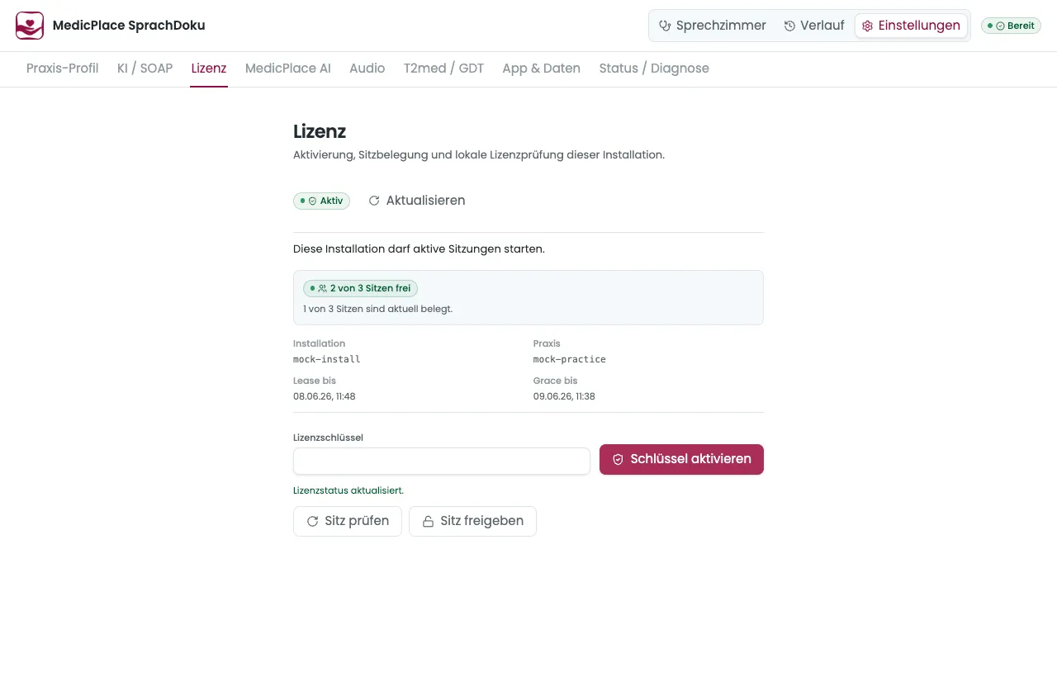The image size is (1057, 677).
Task: Click the Praxis value mock-practice
Action: (x=570, y=359)
